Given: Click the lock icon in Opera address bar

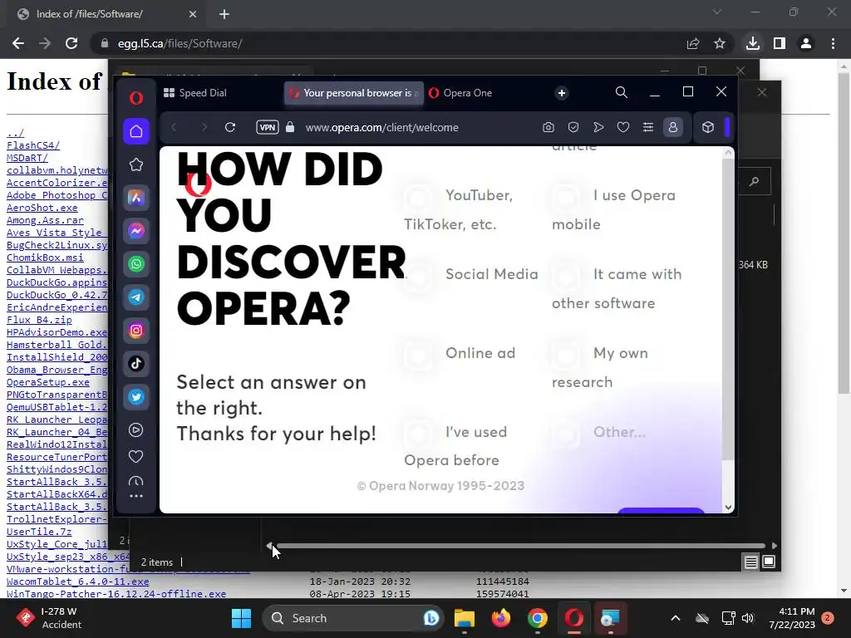Looking at the screenshot, I should [x=290, y=127].
